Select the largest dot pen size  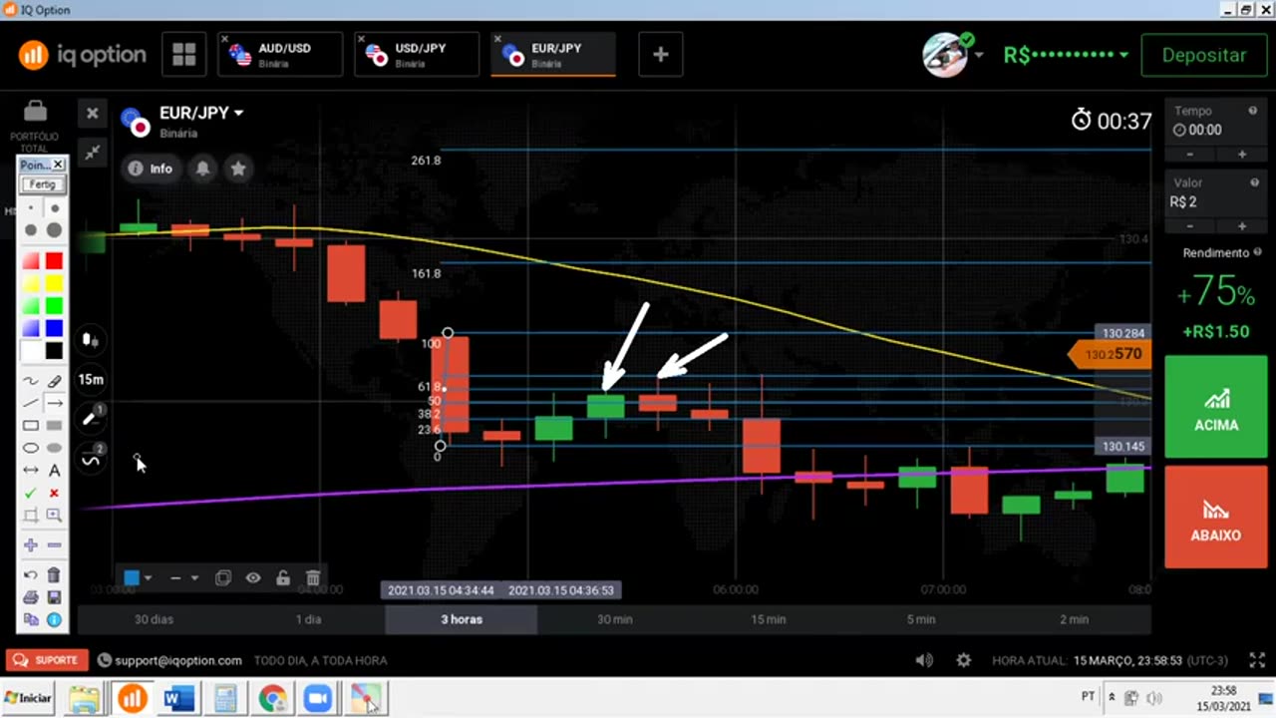coord(54,230)
